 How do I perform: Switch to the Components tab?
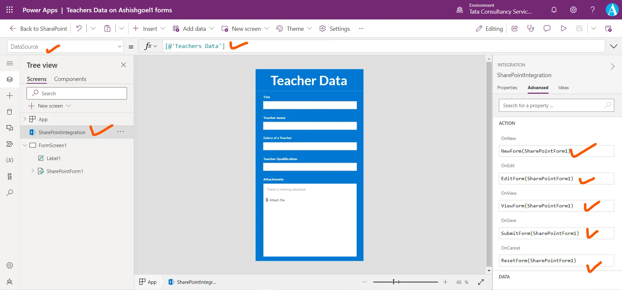(70, 79)
